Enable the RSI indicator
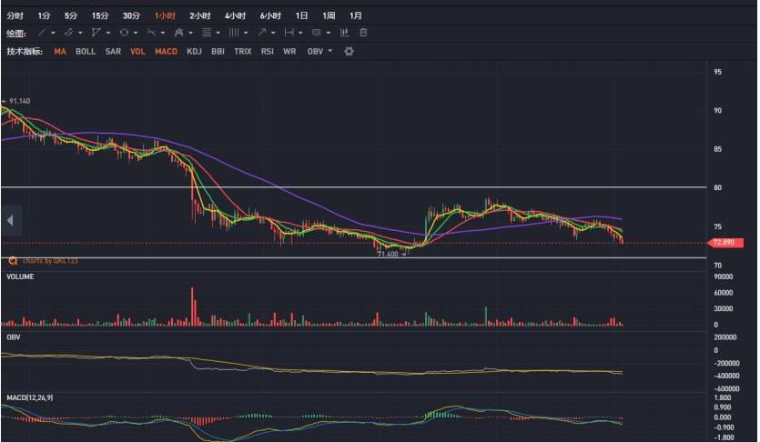This screenshot has width=760, height=442. click(x=267, y=52)
